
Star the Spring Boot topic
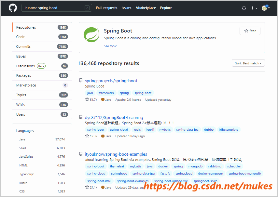click(250, 31)
